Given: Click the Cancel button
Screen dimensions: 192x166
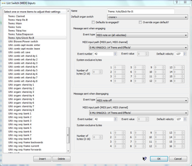Looking at the screenshot, I should (178, 159).
